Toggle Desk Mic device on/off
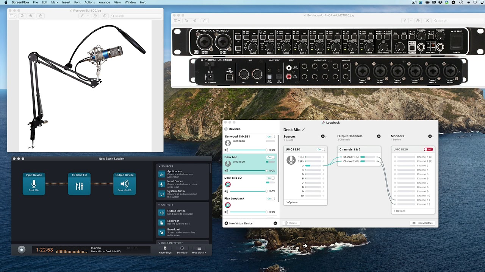The width and height of the screenshot is (485, 272). [271, 157]
